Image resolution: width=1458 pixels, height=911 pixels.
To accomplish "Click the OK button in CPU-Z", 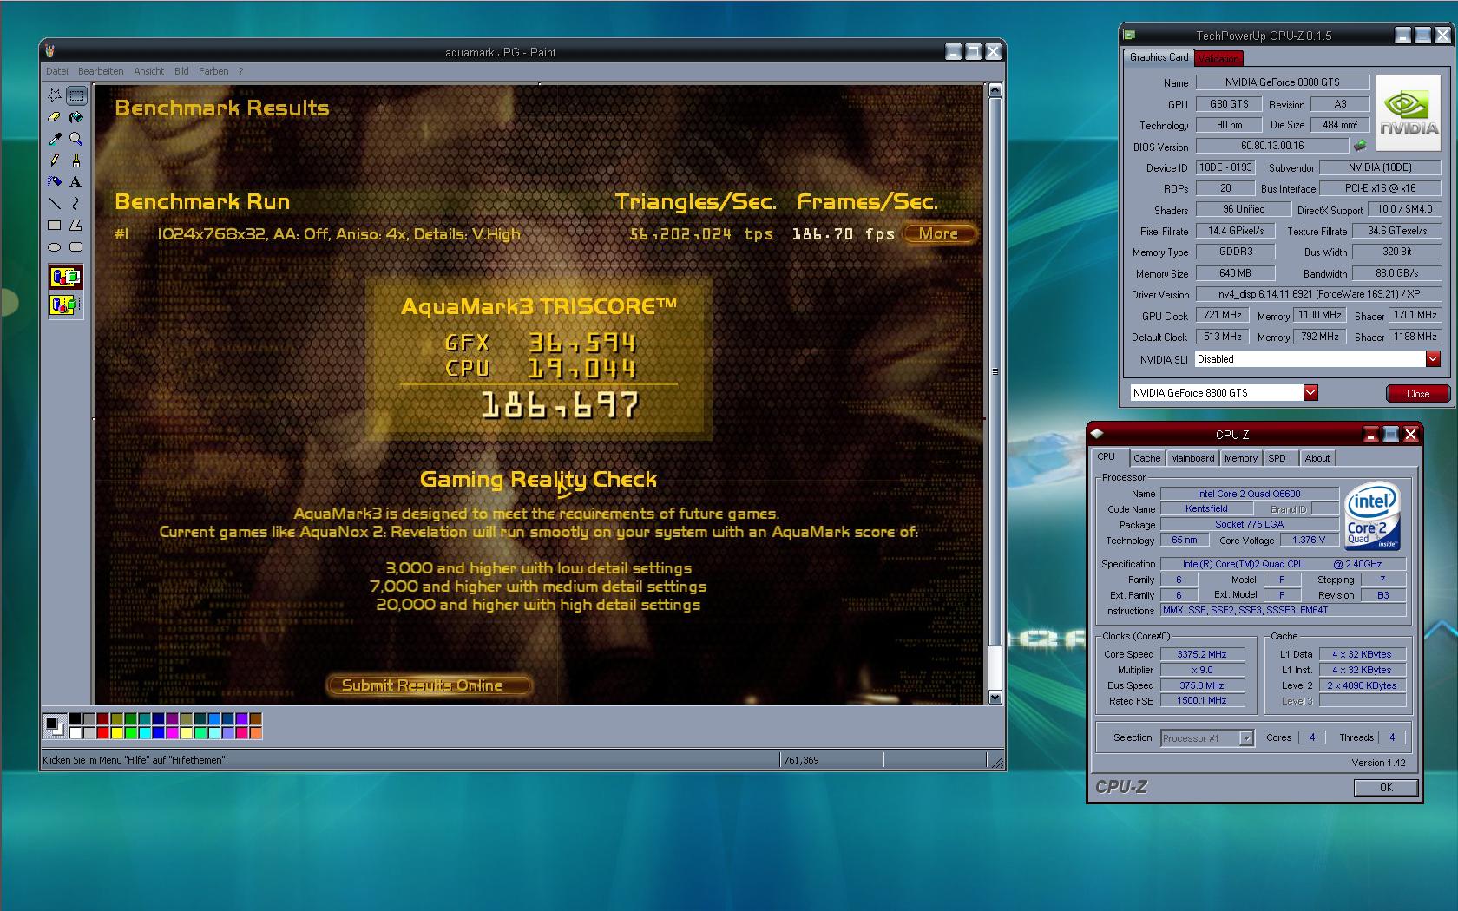I will click(1386, 788).
